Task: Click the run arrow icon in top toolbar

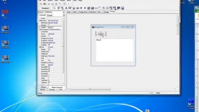Action: (68, 4)
